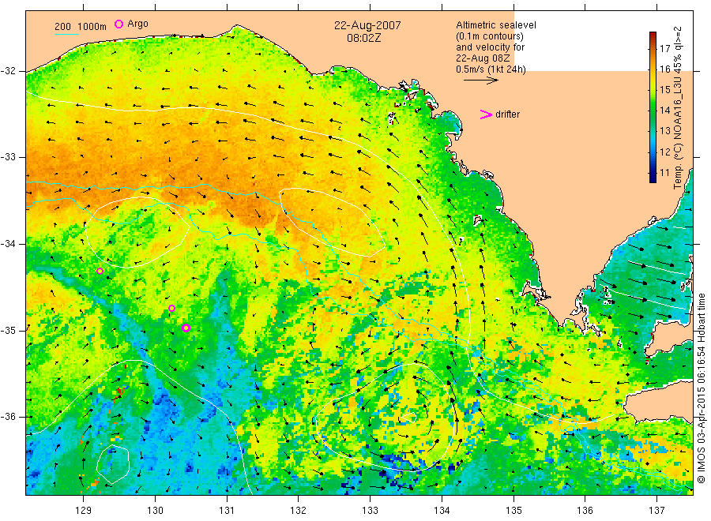Click the 'Altimetric sealevel' caption line

pos(496,25)
